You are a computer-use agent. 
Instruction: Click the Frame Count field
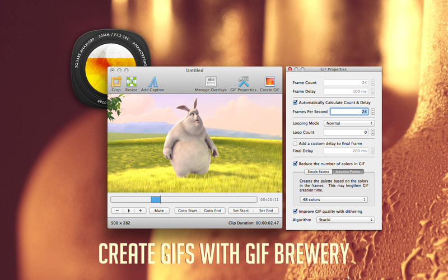click(x=346, y=82)
